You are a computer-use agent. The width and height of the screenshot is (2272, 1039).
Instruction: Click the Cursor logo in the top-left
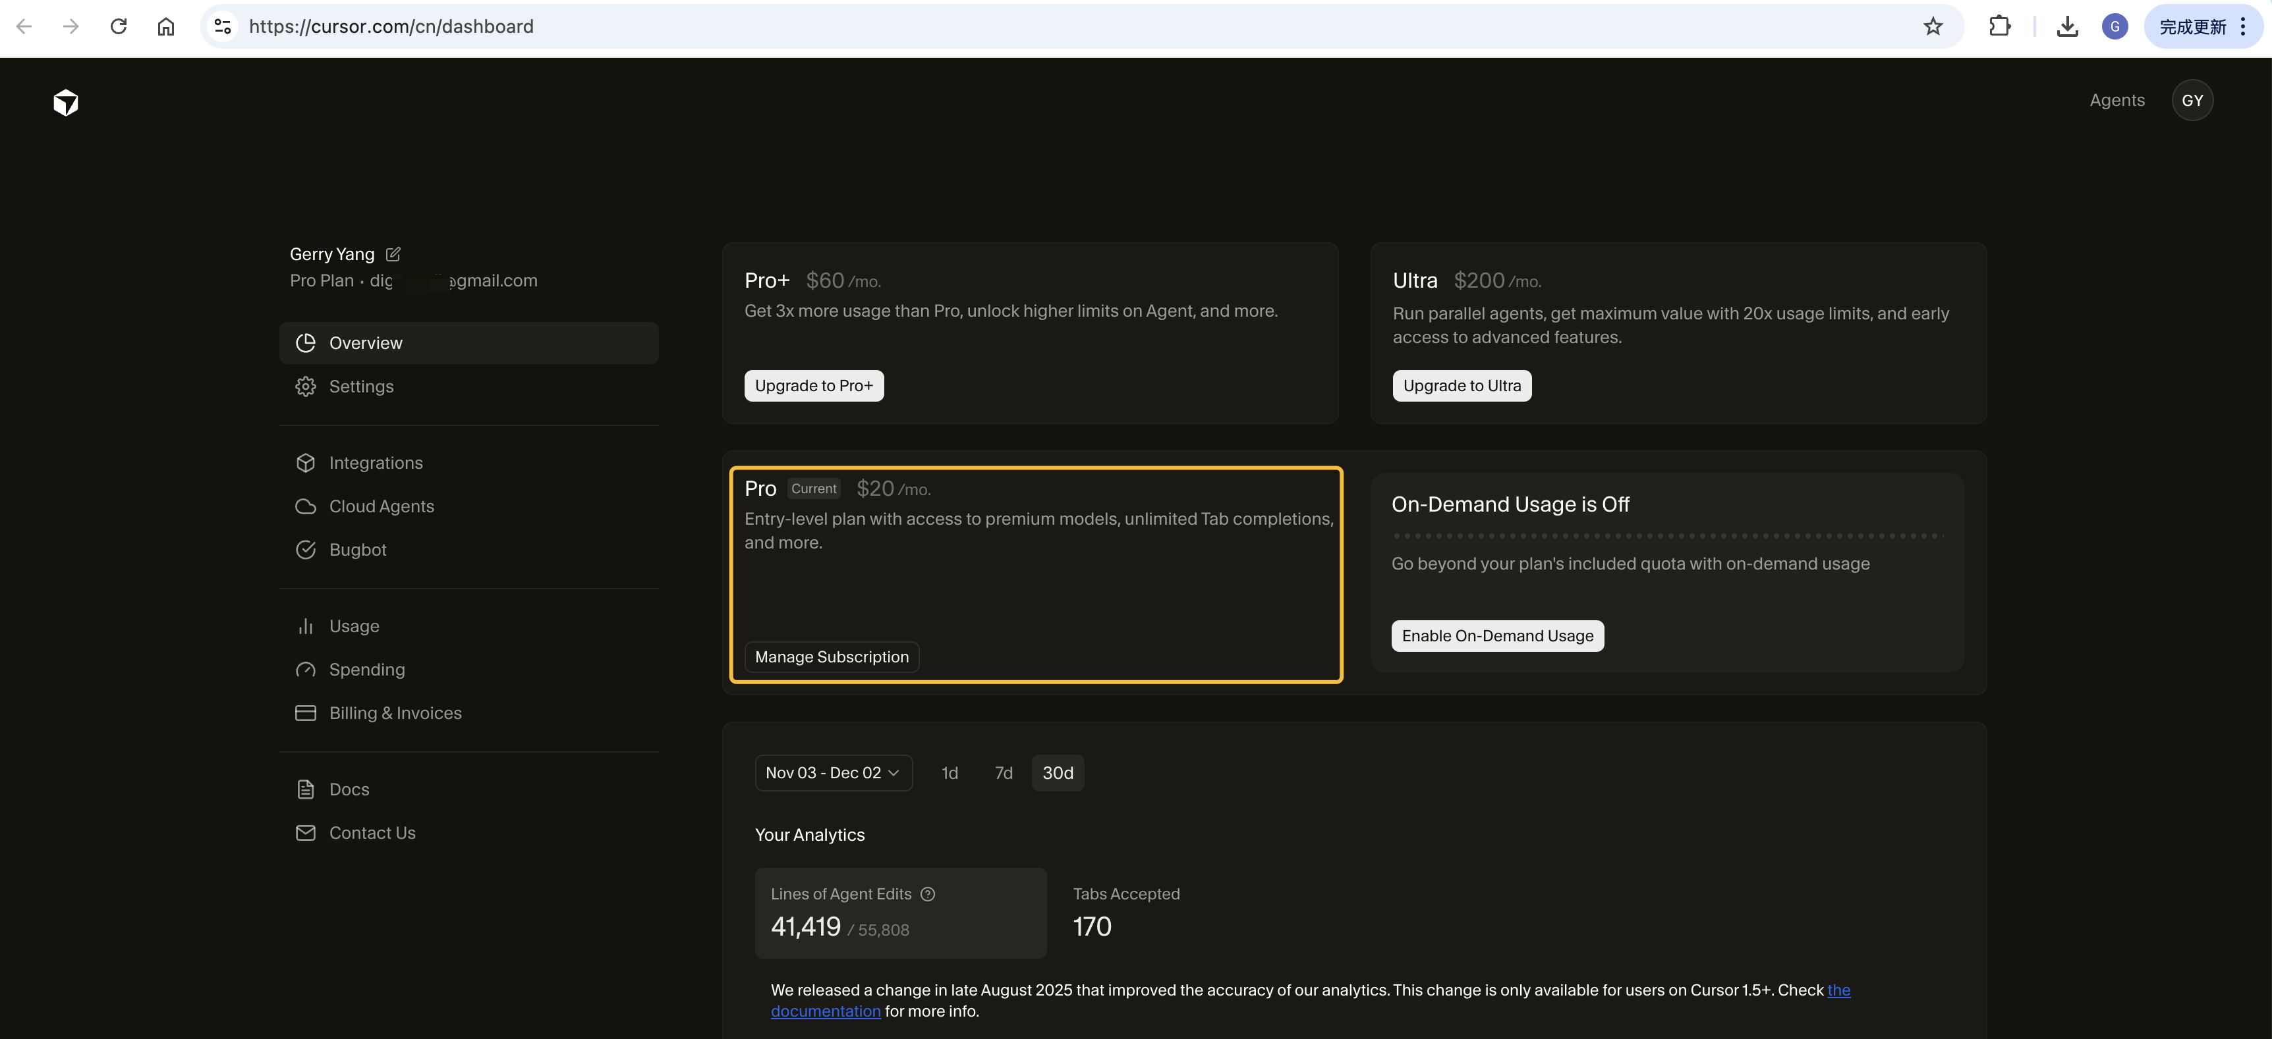click(66, 102)
